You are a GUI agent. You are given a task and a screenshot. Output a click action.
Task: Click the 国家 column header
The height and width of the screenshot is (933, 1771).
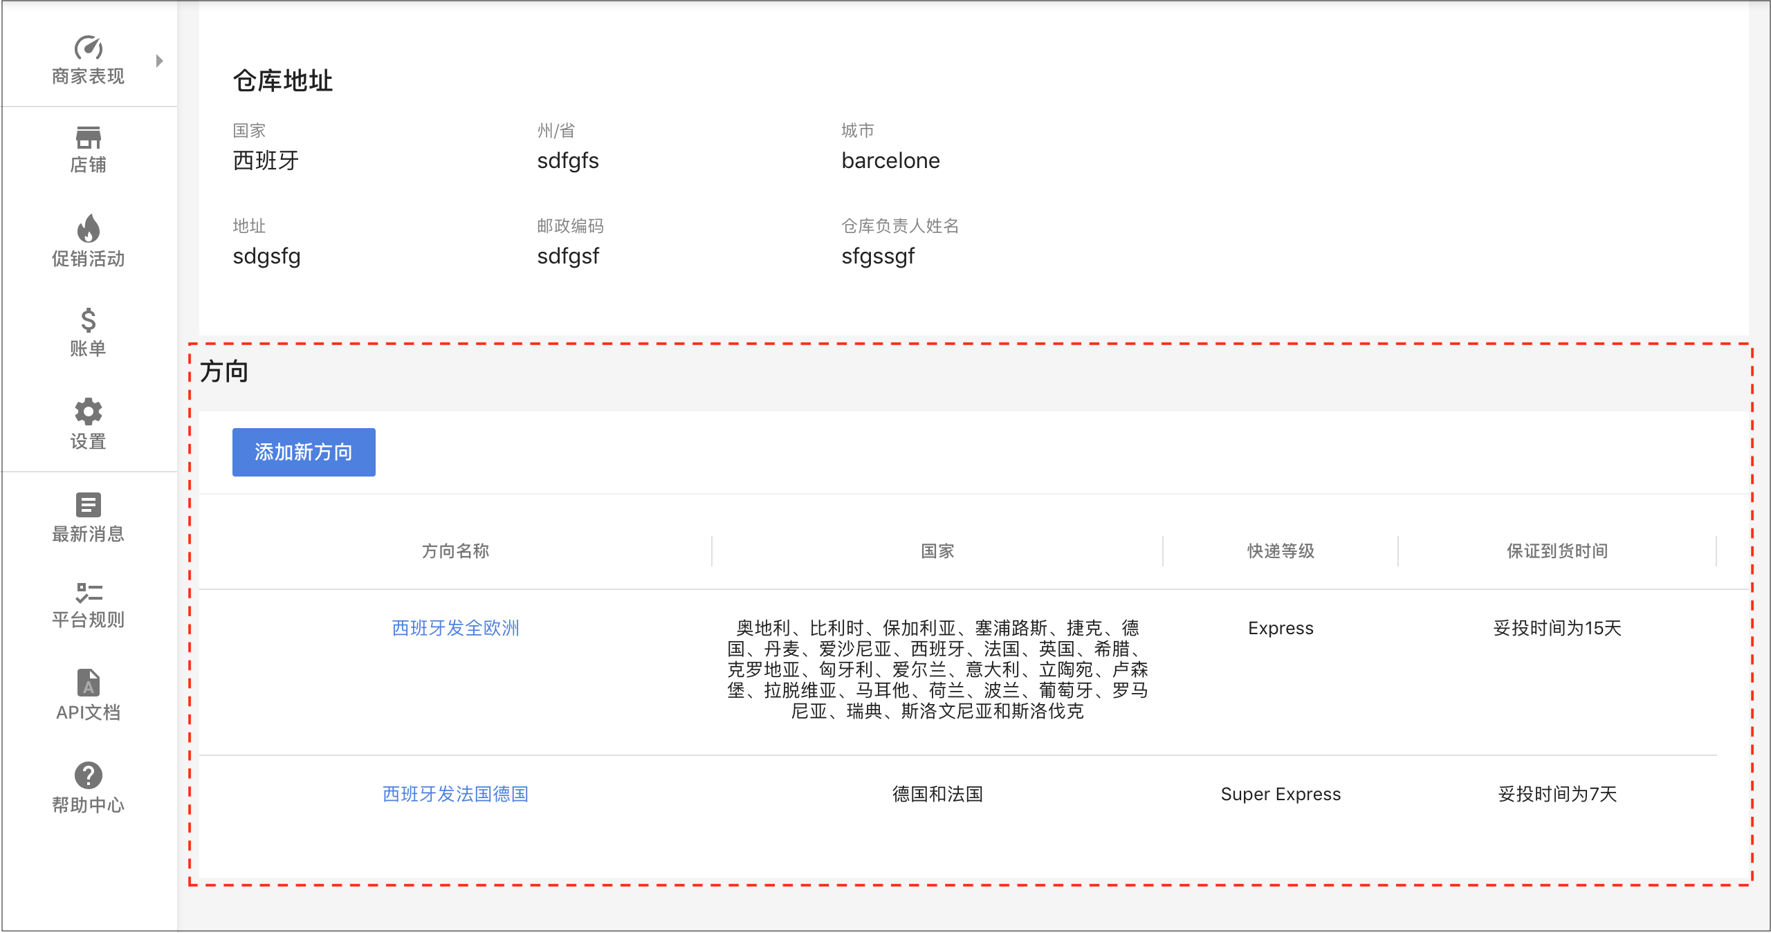(x=936, y=551)
